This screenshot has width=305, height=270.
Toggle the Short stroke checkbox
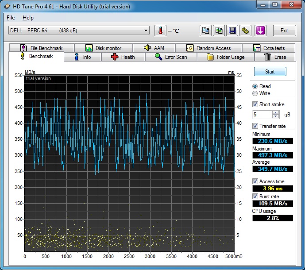click(x=255, y=104)
